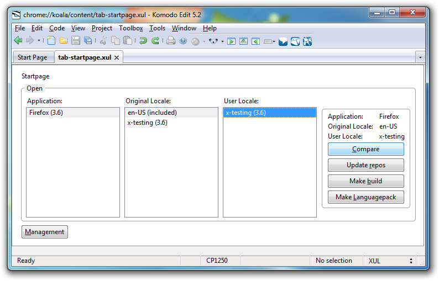Viewport: 439px width, 281px height.
Task: Click the Paste clipboard icon
Action: click(128, 41)
